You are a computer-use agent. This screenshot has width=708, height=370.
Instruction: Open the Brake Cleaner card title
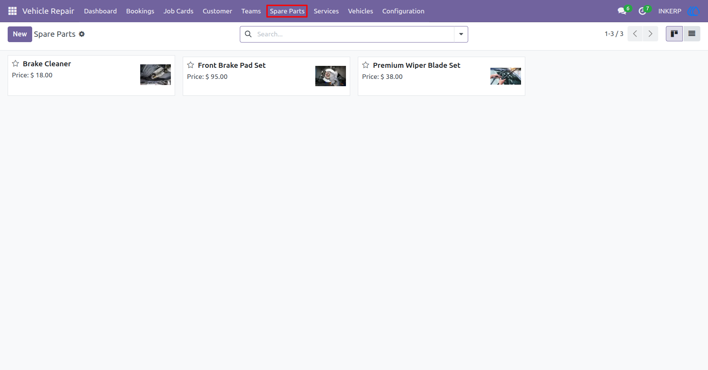47,64
